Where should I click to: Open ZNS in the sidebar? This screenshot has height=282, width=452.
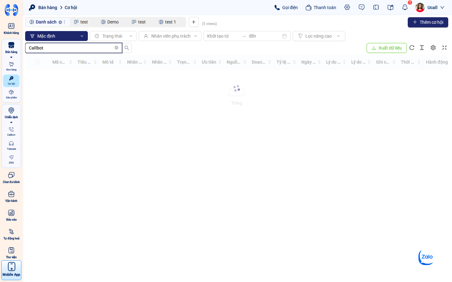tap(11, 159)
